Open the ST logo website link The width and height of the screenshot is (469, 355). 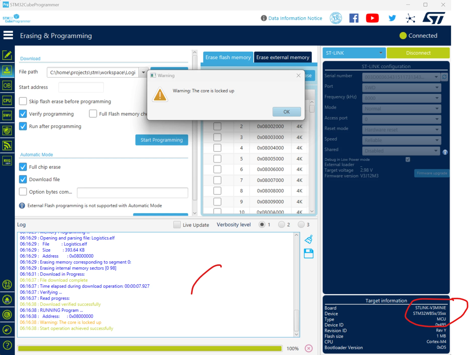434,18
